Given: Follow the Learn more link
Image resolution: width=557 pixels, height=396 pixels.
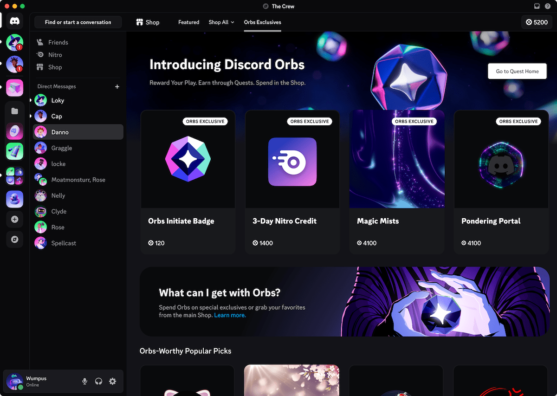Looking at the screenshot, I should pyautogui.click(x=230, y=315).
